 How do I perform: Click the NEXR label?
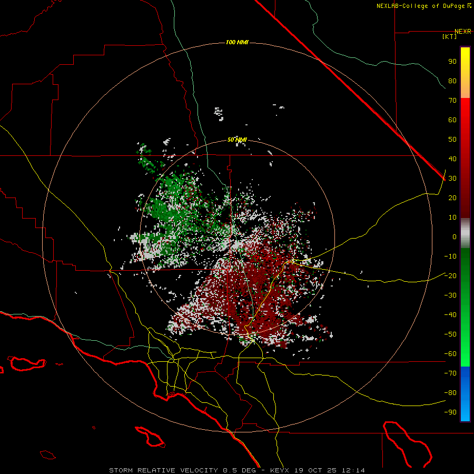463,32
